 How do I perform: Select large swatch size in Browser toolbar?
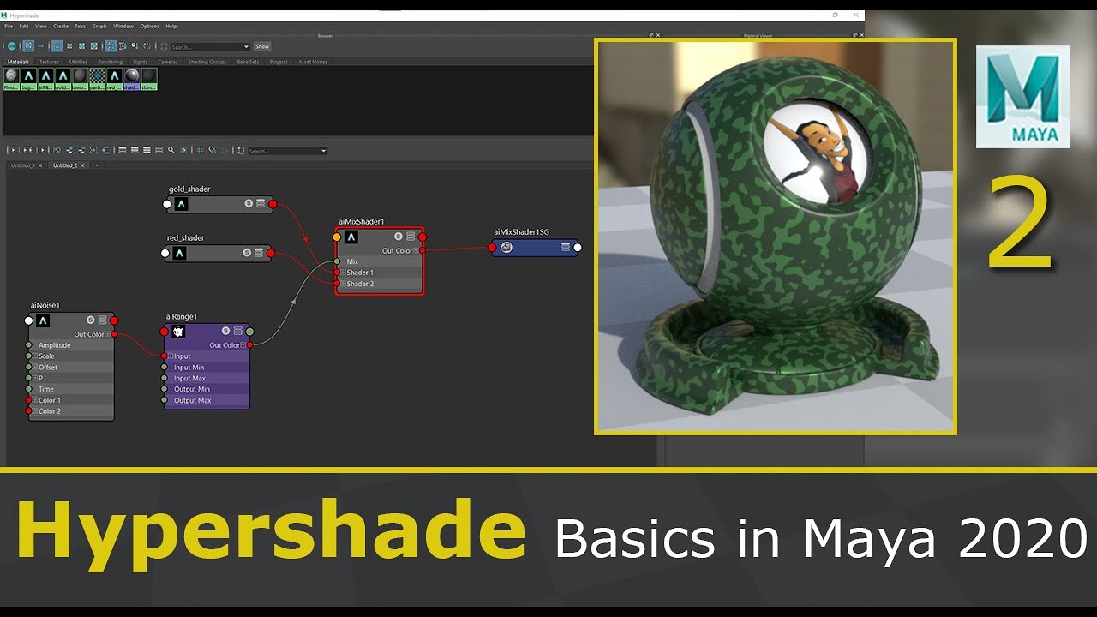[x=81, y=46]
